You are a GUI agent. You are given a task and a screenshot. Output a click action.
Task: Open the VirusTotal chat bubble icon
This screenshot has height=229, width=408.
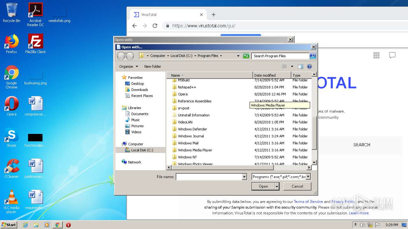[392, 55]
